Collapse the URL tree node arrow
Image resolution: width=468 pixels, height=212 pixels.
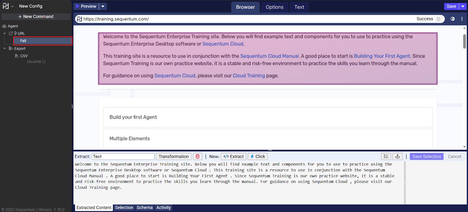[4, 33]
